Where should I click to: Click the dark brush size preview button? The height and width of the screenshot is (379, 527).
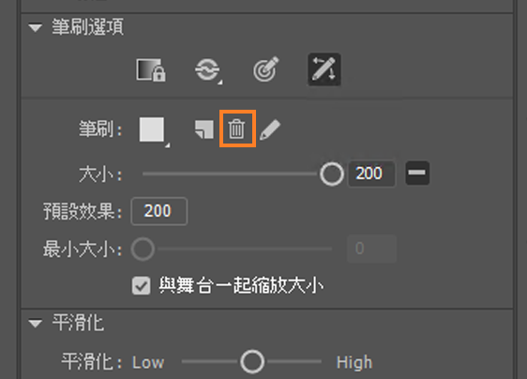[x=417, y=173]
